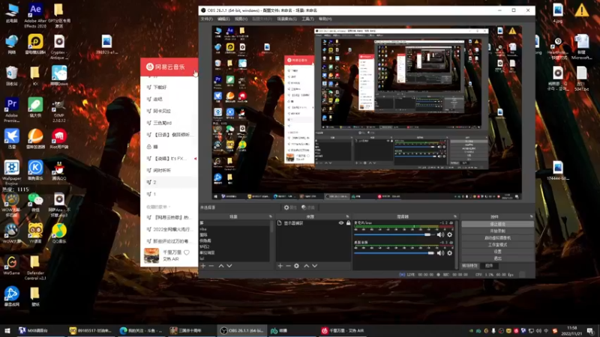Click the NetEase Cloud Music red header
The image size is (600, 337).
pos(169,67)
